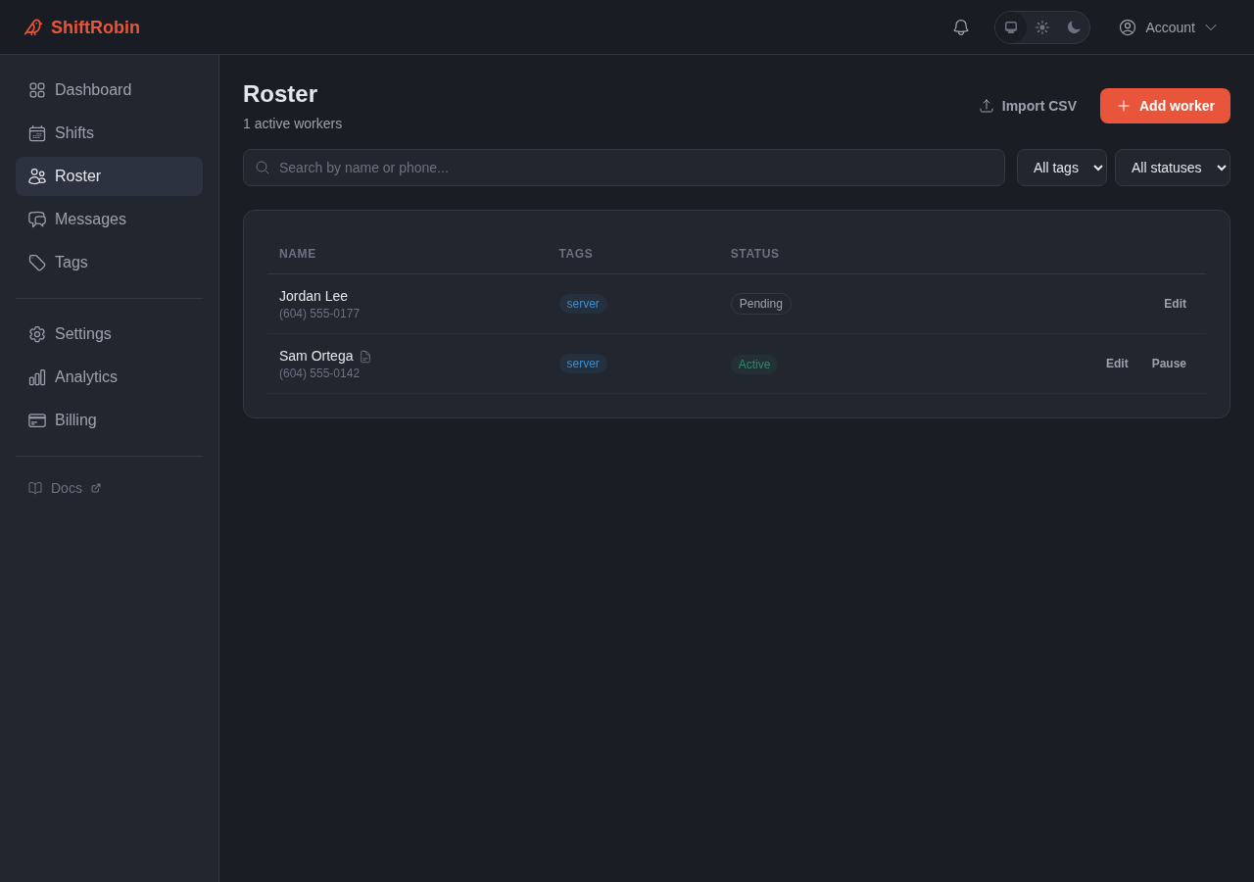Open Messages from the sidebar
1254x882 pixels.
point(109,220)
